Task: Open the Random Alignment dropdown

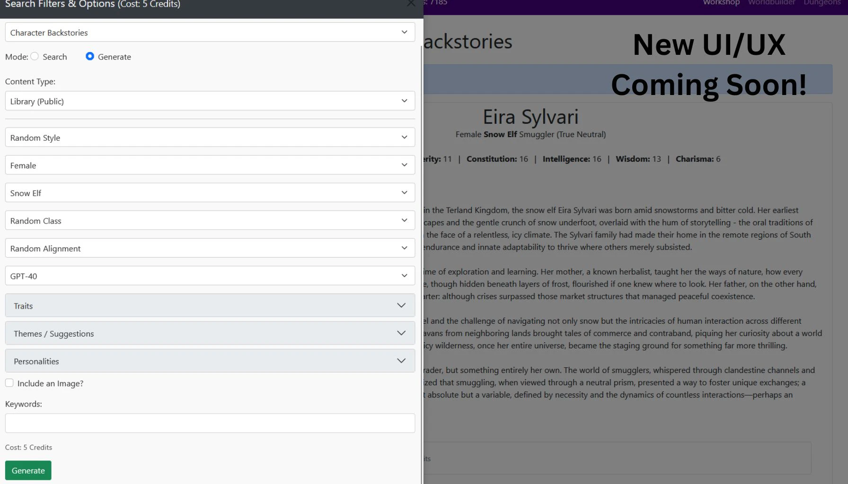Action: pyautogui.click(x=210, y=248)
